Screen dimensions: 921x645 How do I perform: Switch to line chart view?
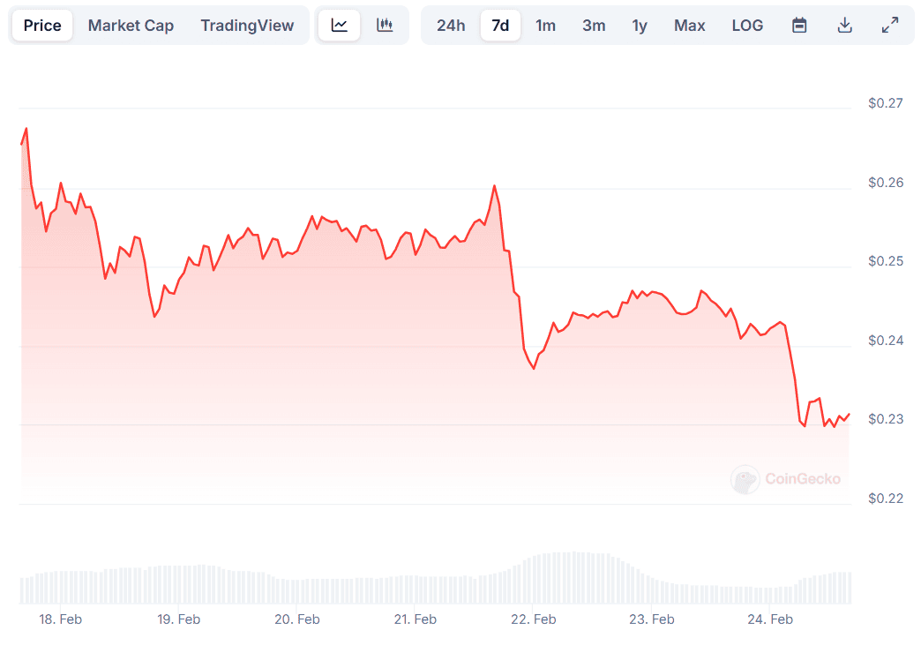(x=340, y=26)
